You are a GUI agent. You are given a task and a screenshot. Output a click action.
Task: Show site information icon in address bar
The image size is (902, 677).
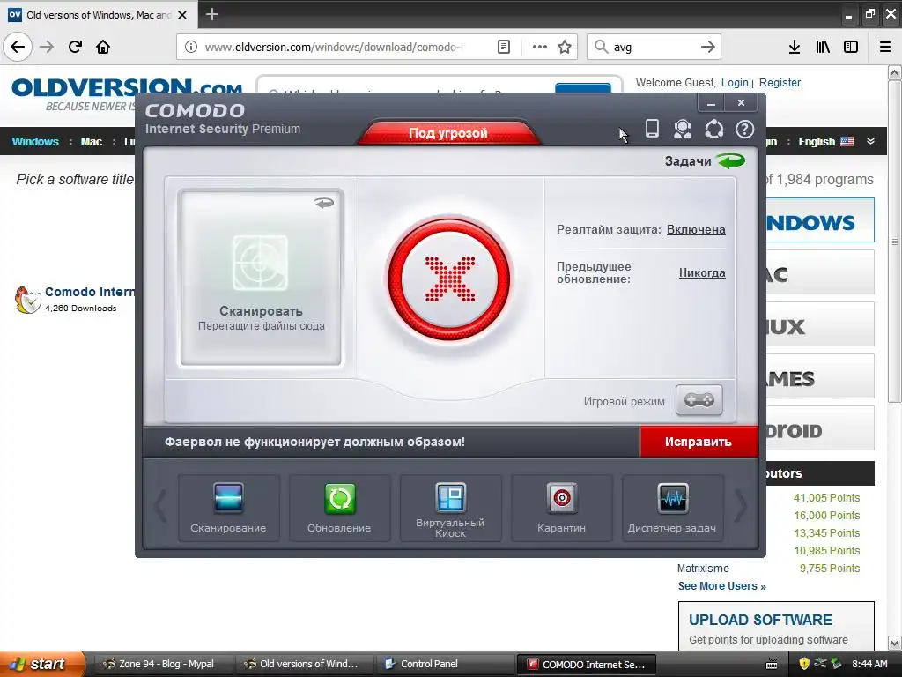191,47
